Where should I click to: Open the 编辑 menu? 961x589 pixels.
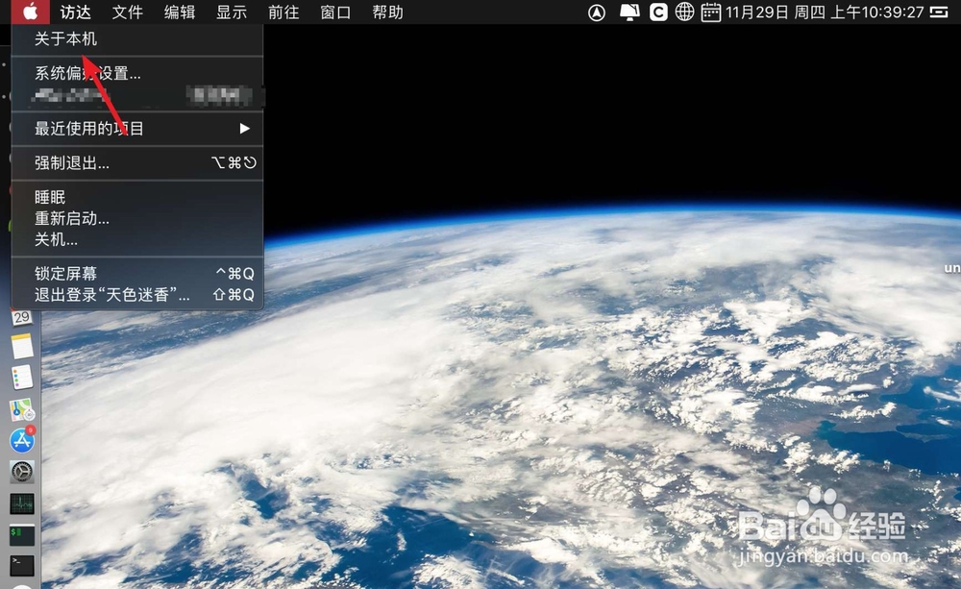(x=180, y=12)
